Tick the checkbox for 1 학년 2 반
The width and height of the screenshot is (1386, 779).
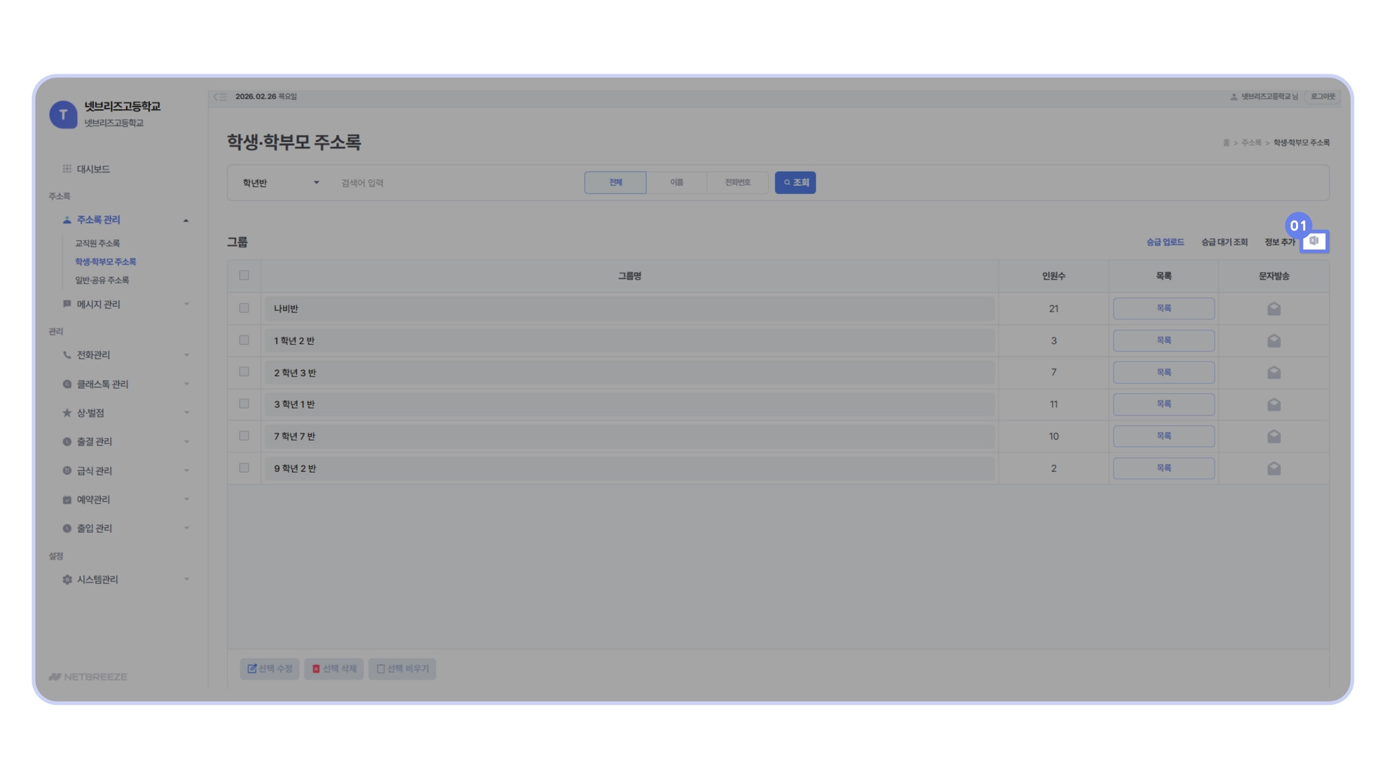click(x=244, y=340)
